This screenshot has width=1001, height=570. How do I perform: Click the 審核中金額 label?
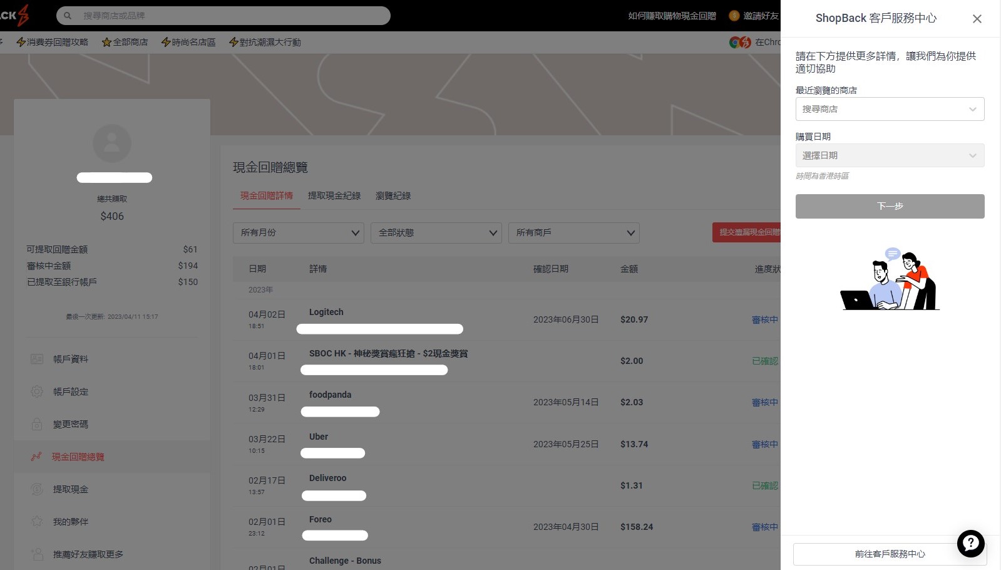(x=49, y=266)
